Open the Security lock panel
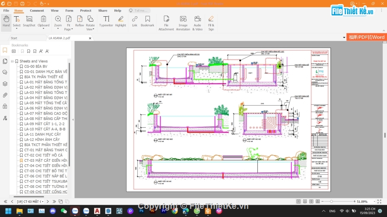 point(5,106)
